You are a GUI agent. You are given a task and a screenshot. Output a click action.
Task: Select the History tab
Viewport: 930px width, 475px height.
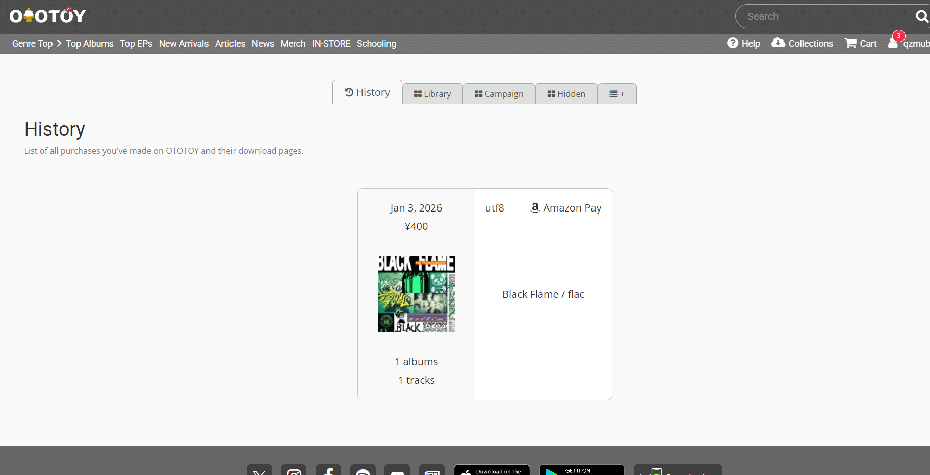click(x=367, y=92)
